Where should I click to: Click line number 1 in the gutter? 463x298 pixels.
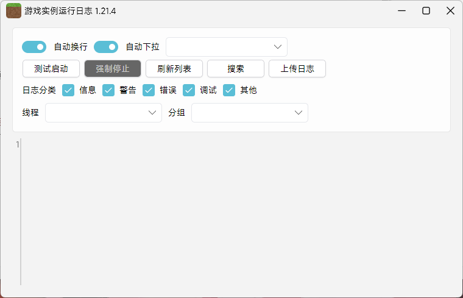pos(18,144)
